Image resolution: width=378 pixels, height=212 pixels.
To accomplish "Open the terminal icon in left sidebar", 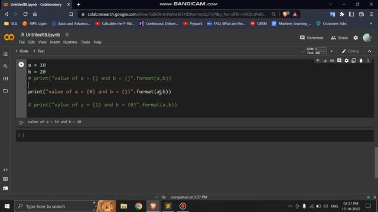I will (x=5, y=188).
